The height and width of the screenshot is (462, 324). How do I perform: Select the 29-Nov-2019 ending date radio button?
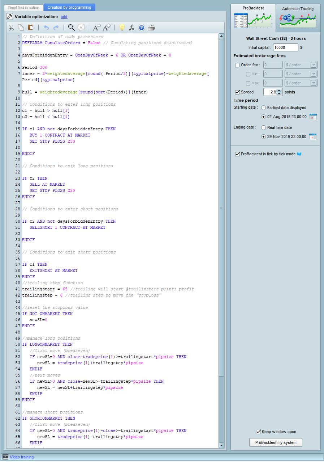click(x=264, y=136)
